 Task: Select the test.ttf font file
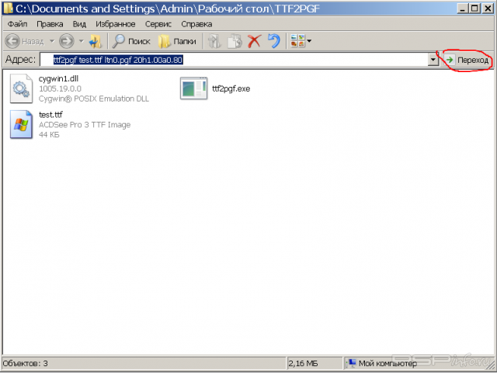click(x=50, y=115)
